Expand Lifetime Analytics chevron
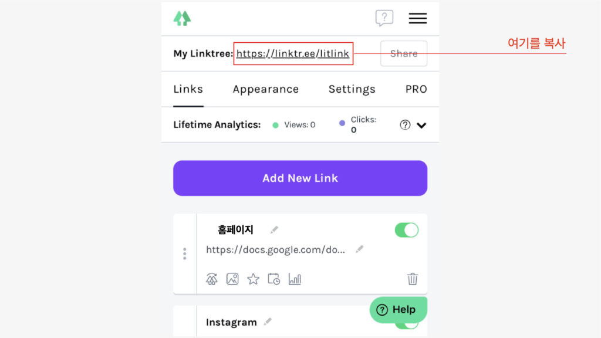Viewport: 601px width, 338px height. click(421, 126)
